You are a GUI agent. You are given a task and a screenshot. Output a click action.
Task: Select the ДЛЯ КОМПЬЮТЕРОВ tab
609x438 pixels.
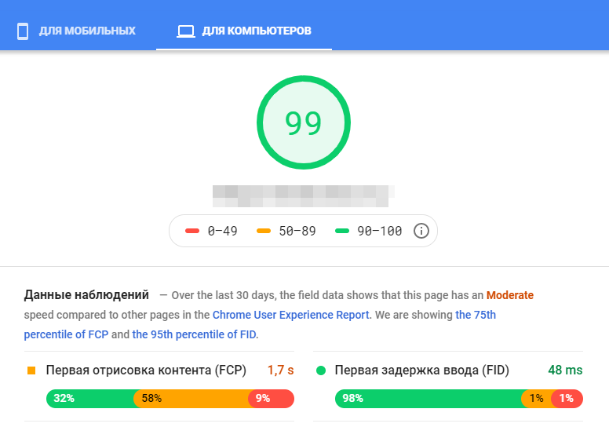point(256,31)
